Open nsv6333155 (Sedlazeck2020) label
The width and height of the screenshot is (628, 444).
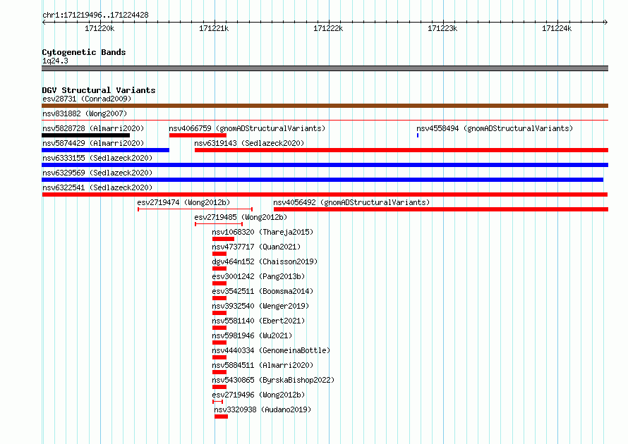(x=97, y=158)
